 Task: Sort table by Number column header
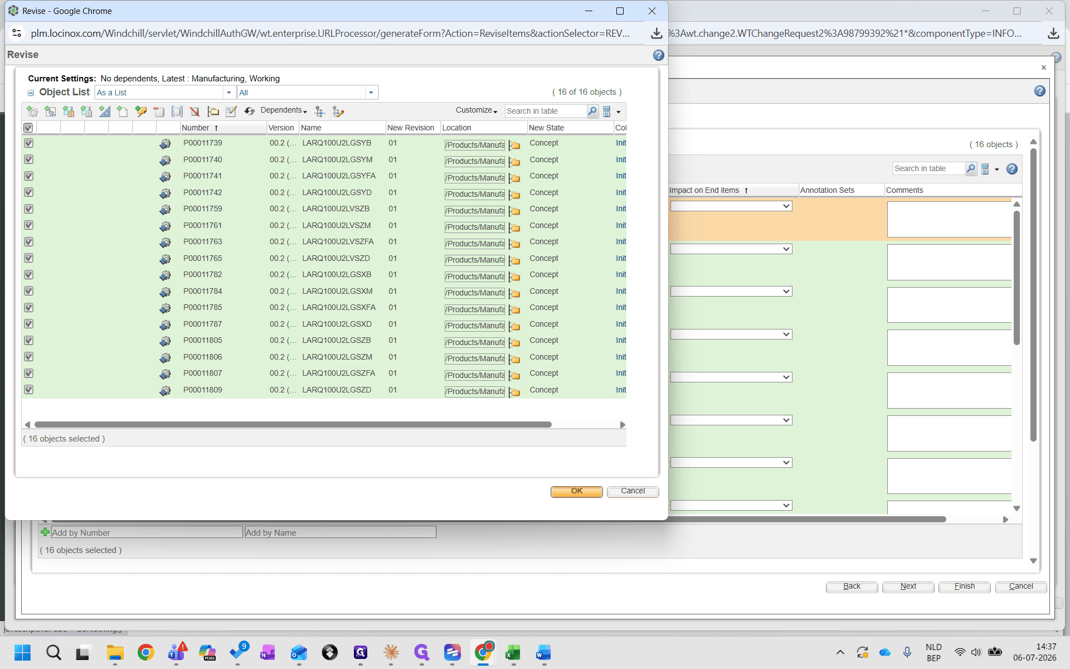click(x=196, y=128)
